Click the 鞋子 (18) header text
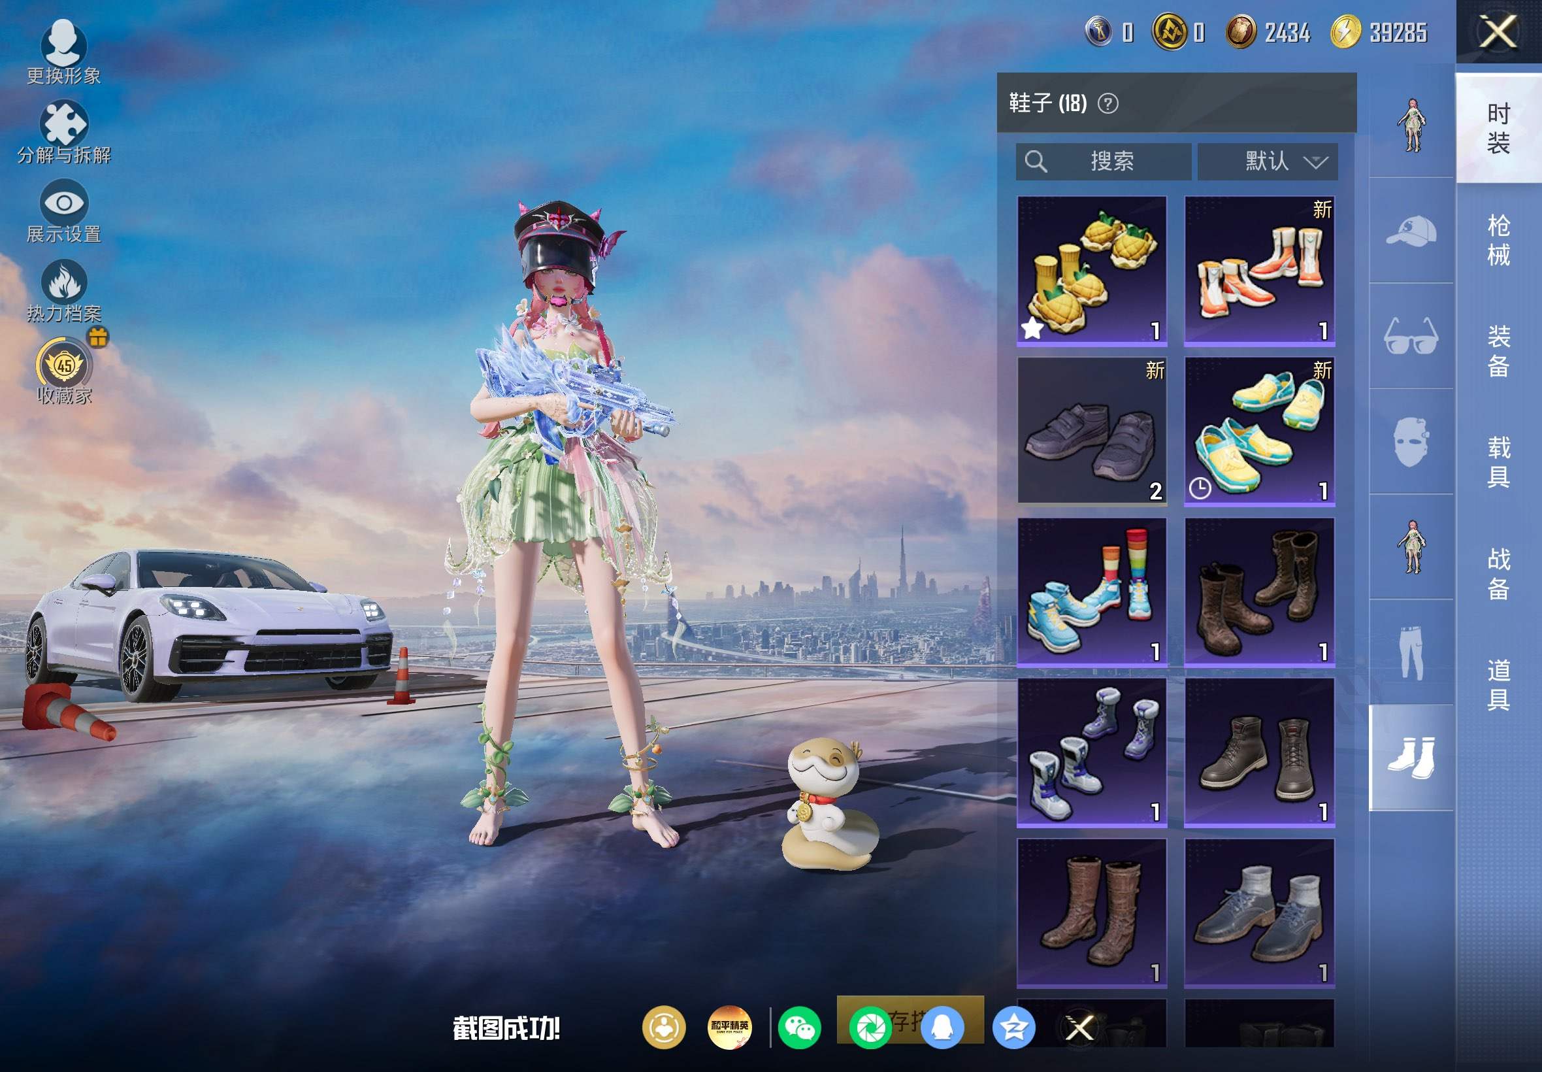The image size is (1542, 1072). coord(1047,103)
